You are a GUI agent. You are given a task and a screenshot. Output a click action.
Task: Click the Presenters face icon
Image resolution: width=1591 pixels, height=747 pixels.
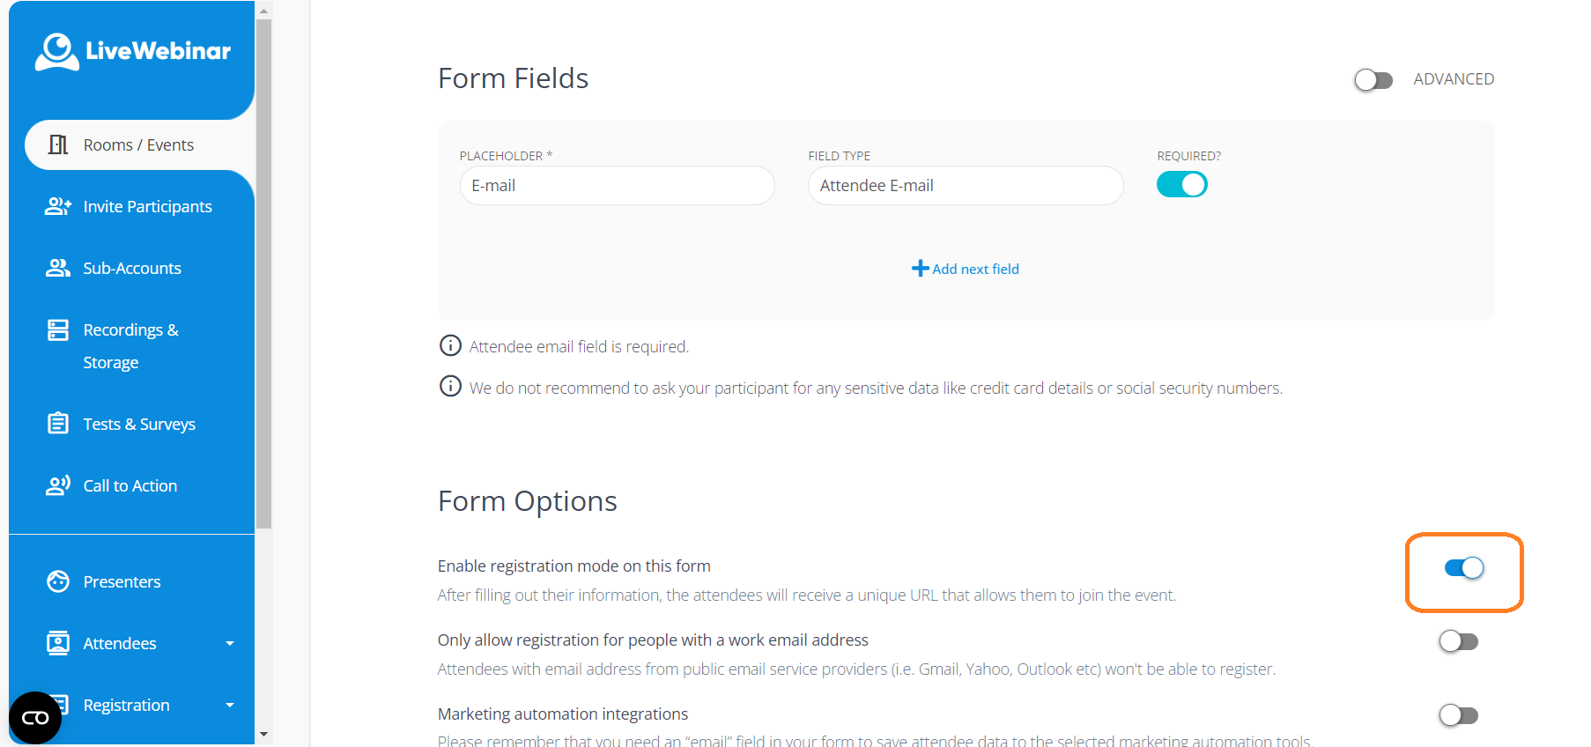point(58,581)
